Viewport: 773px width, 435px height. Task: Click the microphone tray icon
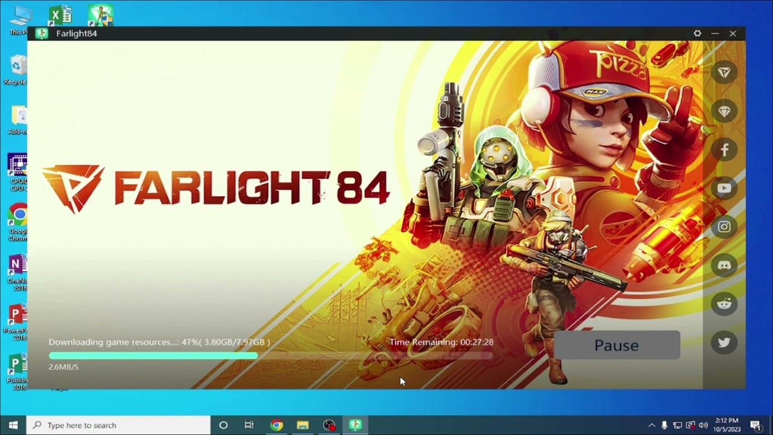point(664,425)
